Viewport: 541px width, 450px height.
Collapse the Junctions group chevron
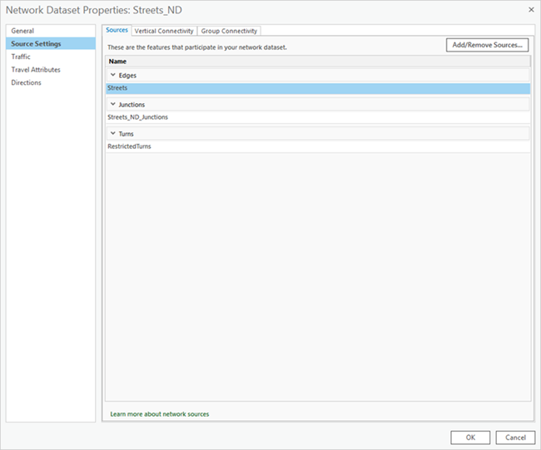pos(113,105)
